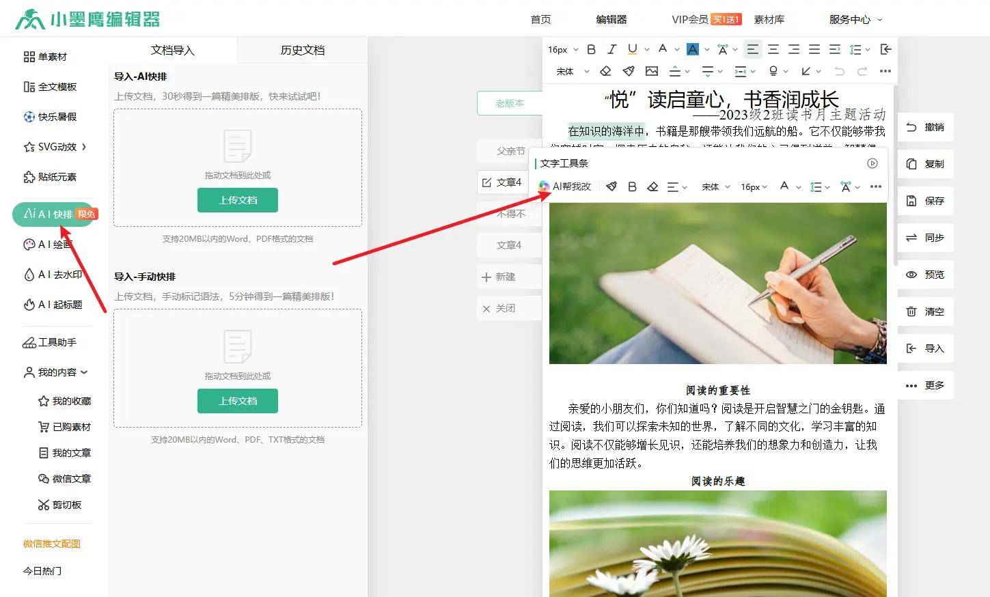Click the AI帮我改 option in 文字工具条
Image resolution: width=990 pixels, height=597 pixels.
point(573,186)
